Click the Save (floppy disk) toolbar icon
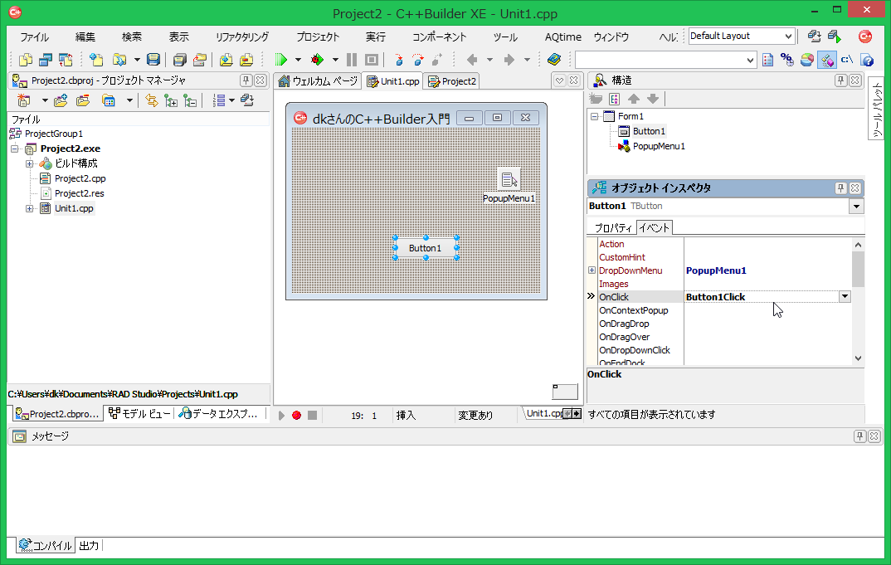The image size is (891, 565). point(153,60)
